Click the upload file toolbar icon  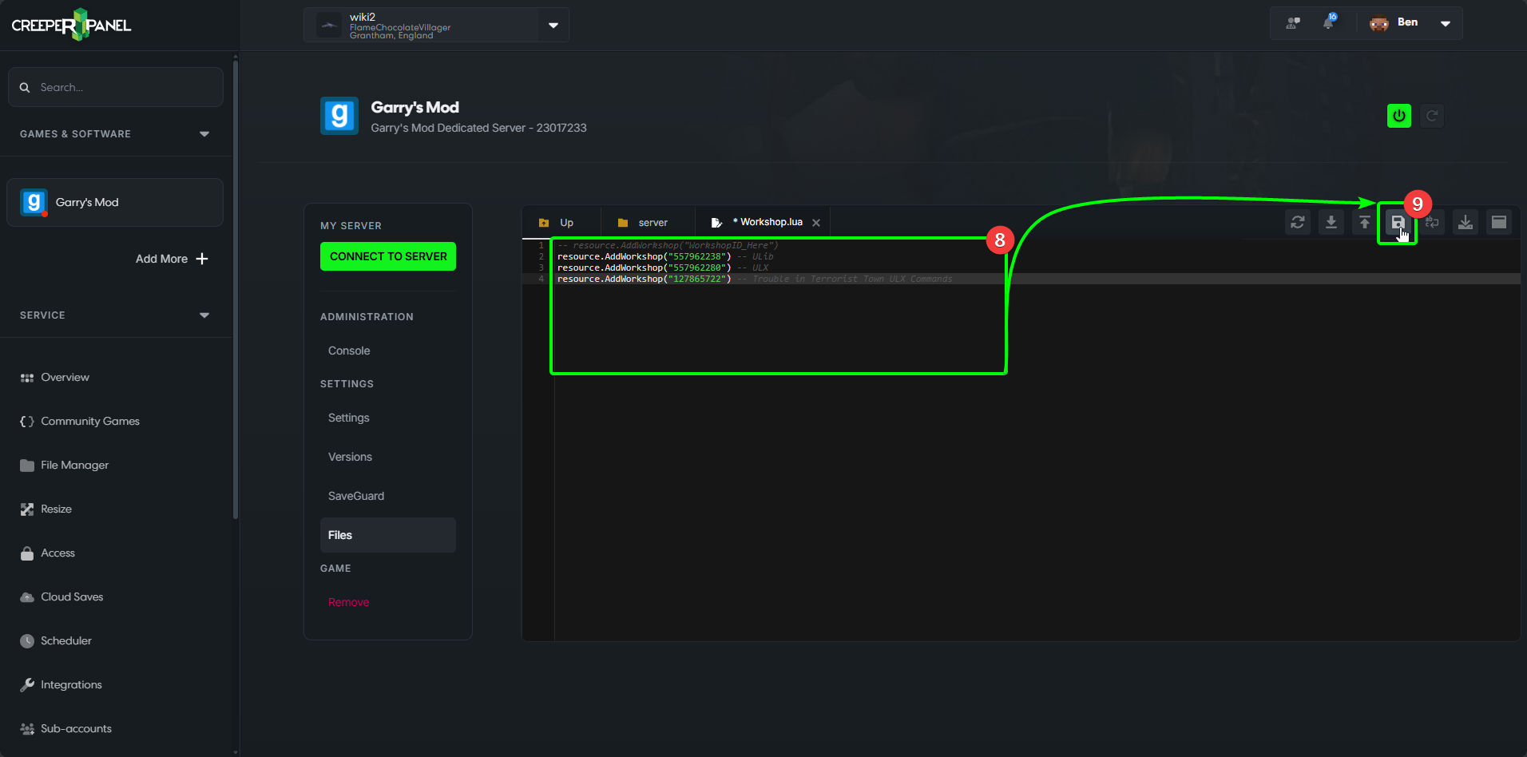coord(1365,222)
